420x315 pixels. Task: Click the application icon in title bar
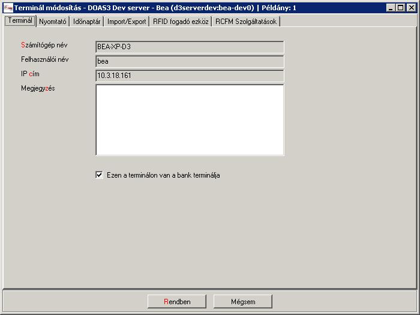8,8
